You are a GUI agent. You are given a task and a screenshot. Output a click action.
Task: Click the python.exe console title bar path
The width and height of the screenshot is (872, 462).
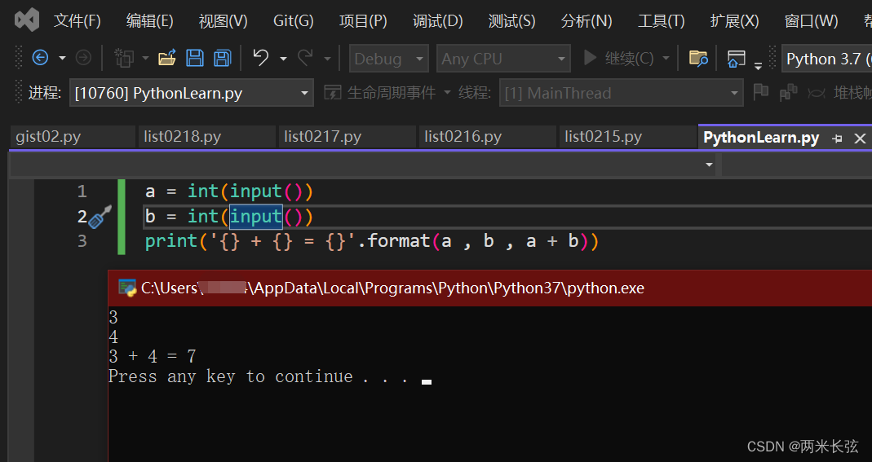392,288
